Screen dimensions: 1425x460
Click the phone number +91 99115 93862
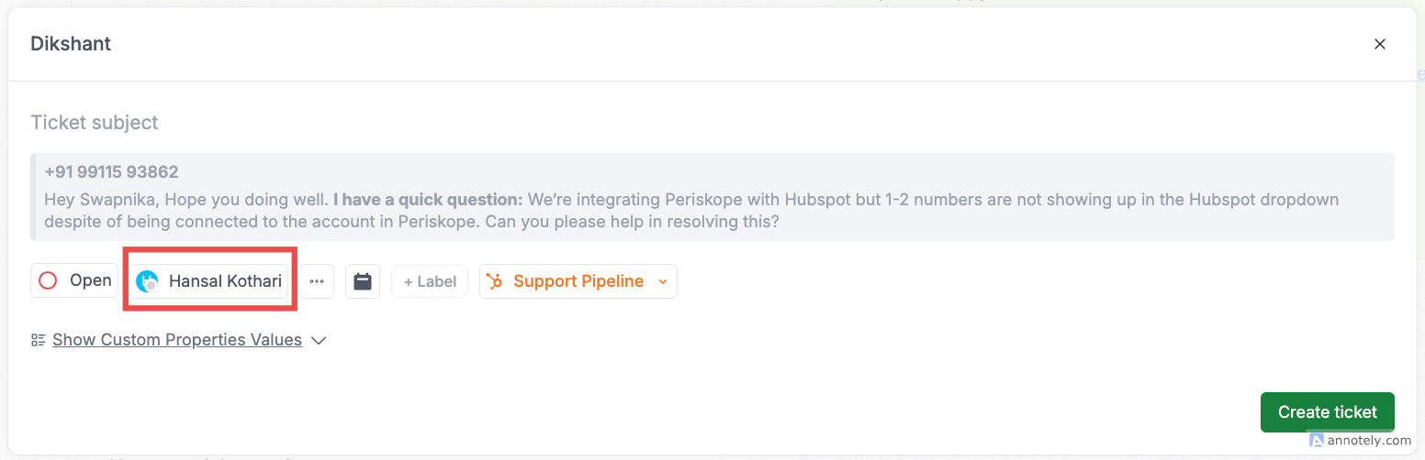tap(111, 172)
